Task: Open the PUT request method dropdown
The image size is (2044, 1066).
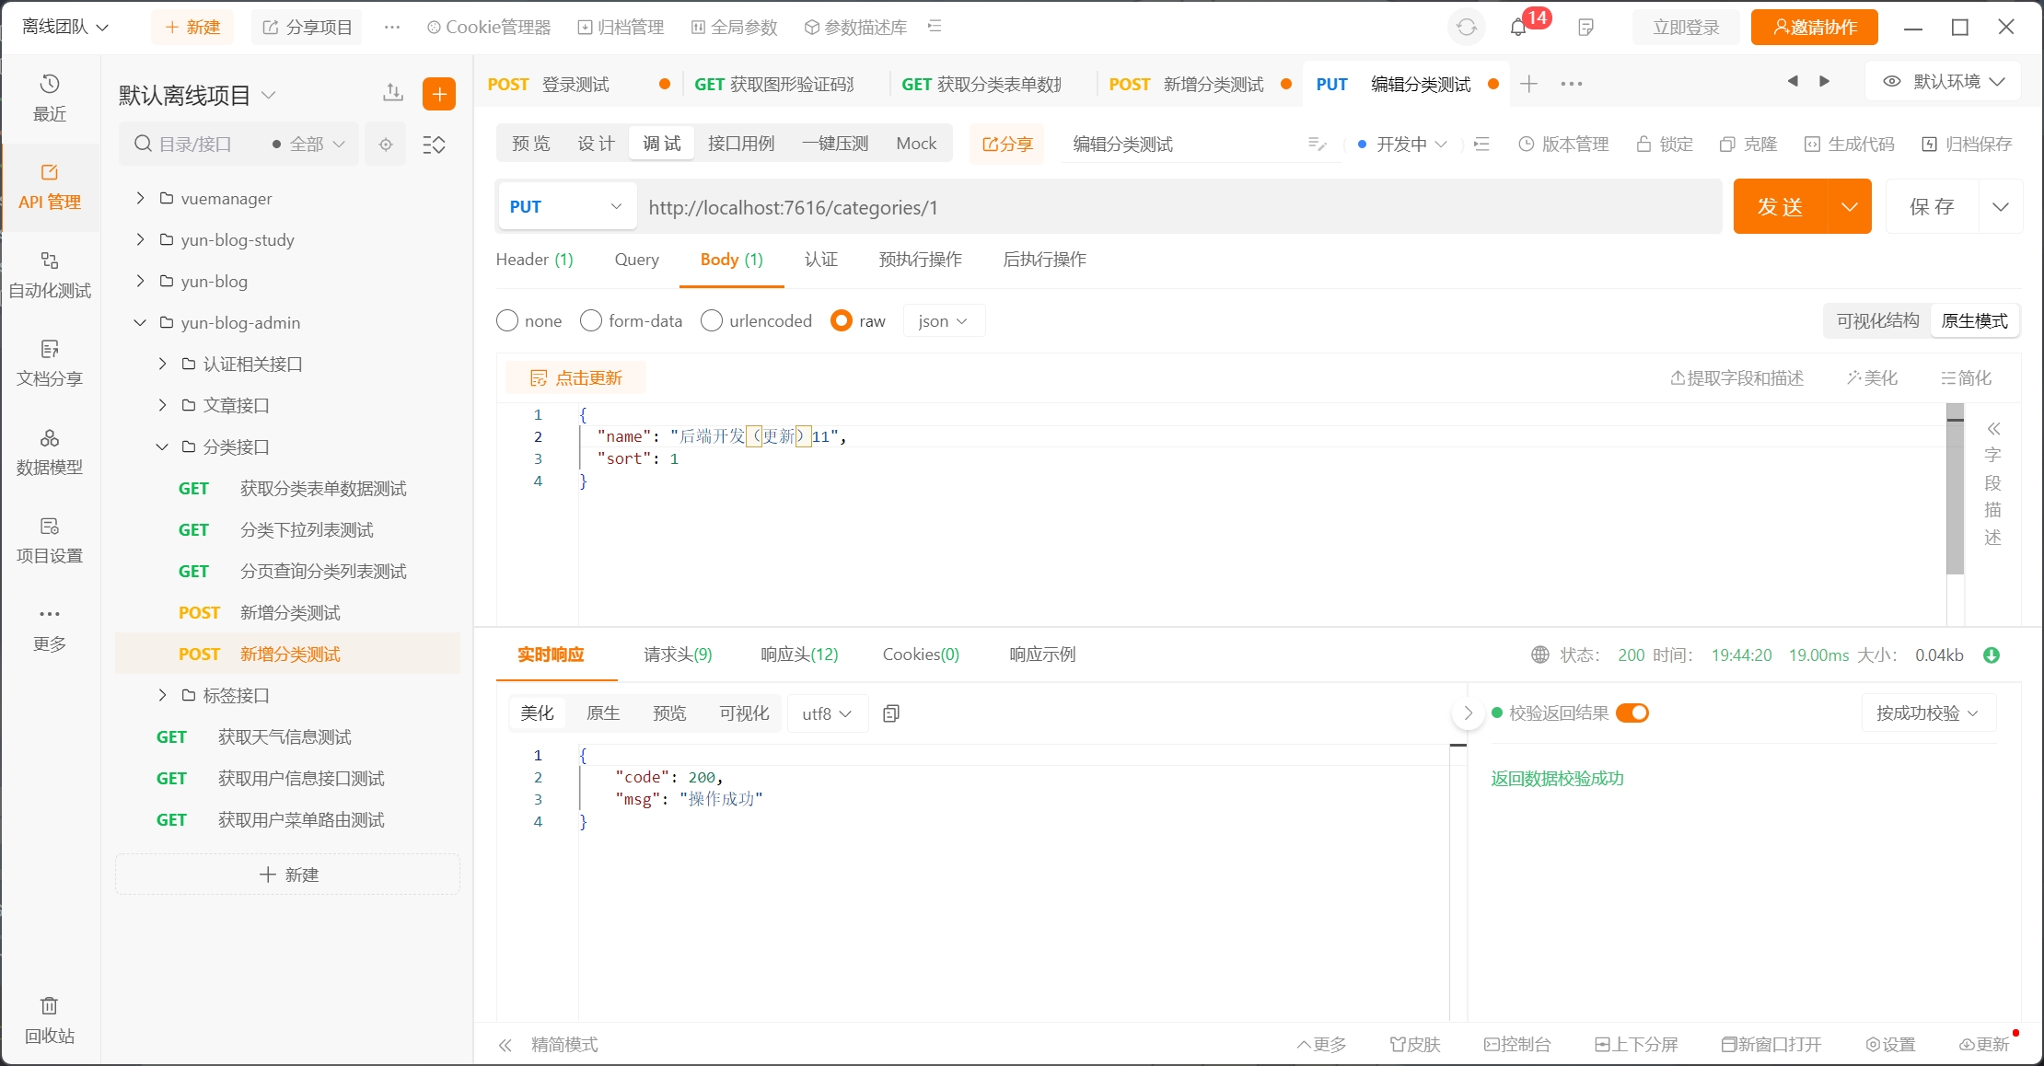Action: tap(566, 206)
